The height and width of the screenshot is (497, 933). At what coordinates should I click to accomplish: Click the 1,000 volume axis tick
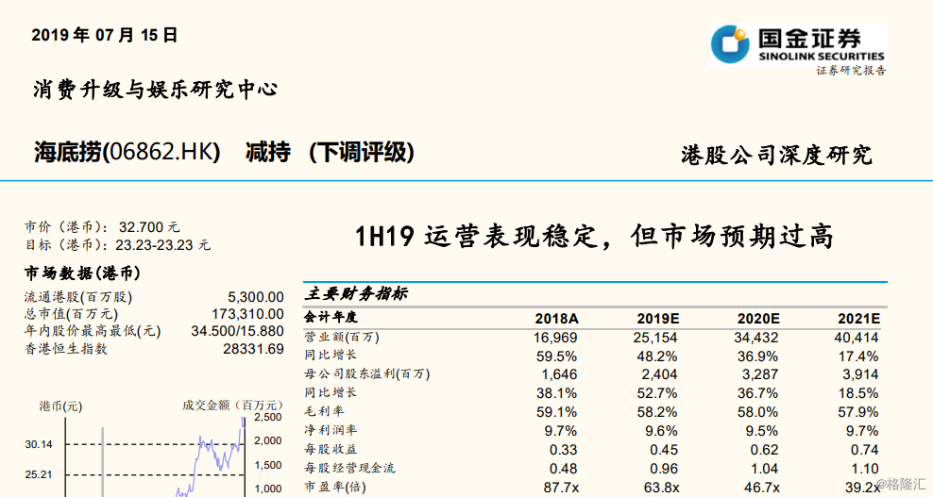268,489
